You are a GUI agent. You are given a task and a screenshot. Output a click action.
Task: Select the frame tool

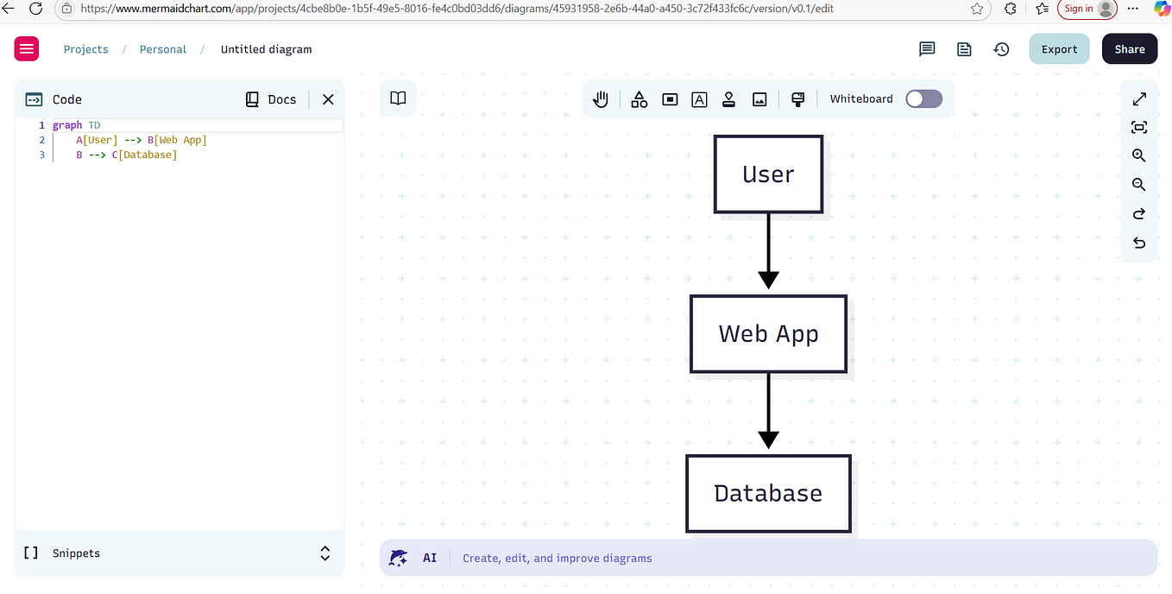pos(670,98)
